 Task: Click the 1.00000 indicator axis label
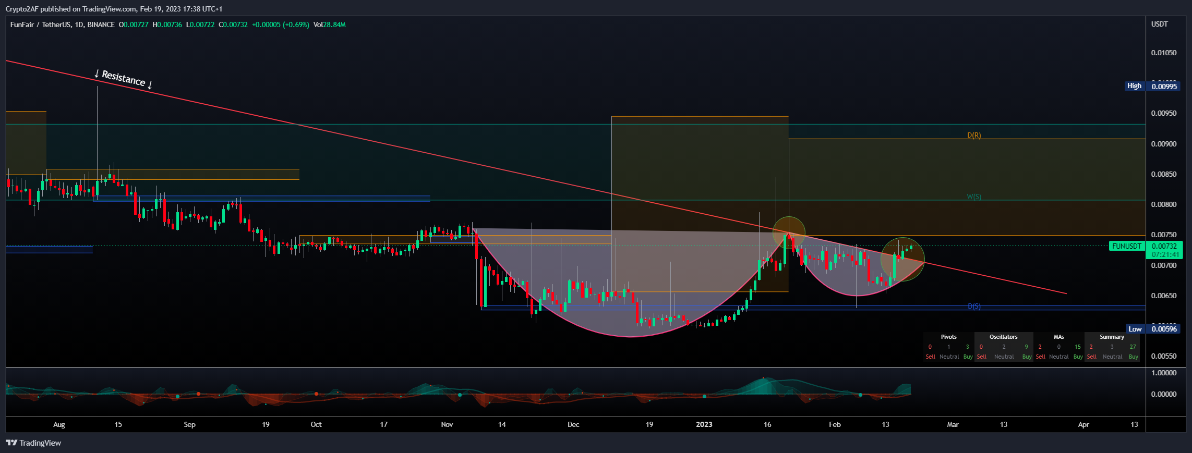tap(1164, 373)
